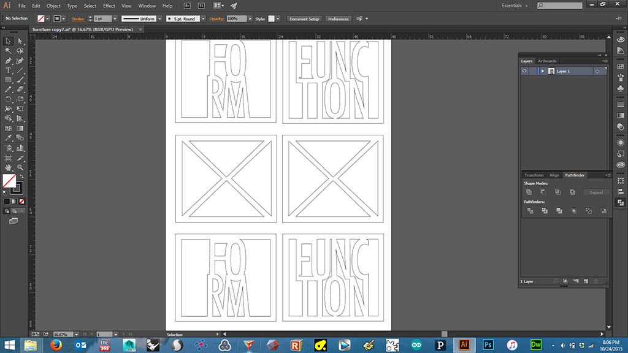Click the Layer 1 target circle

click(597, 71)
